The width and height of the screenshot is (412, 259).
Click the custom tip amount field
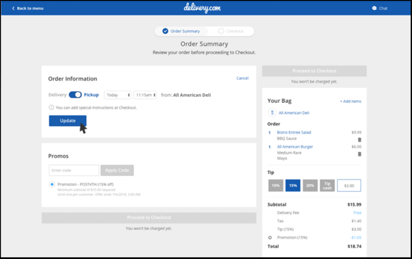coord(349,186)
